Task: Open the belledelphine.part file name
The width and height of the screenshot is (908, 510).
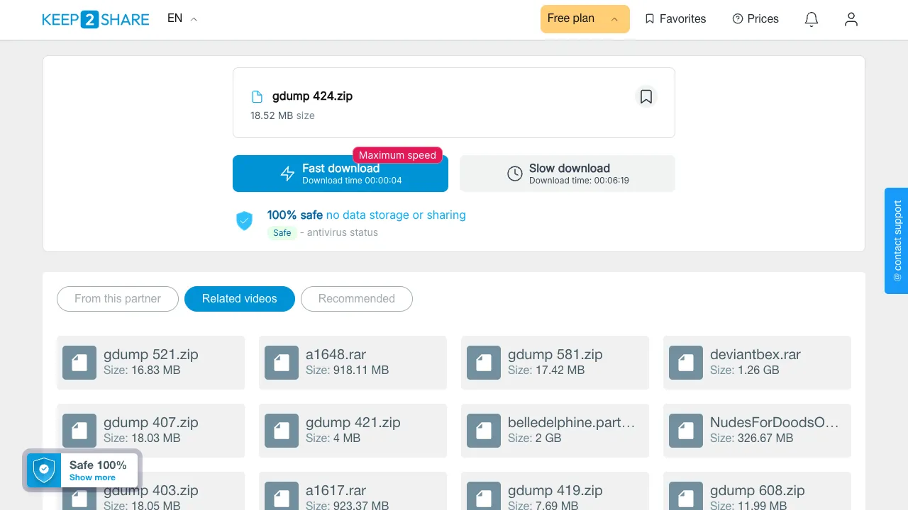Action: (x=572, y=422)
